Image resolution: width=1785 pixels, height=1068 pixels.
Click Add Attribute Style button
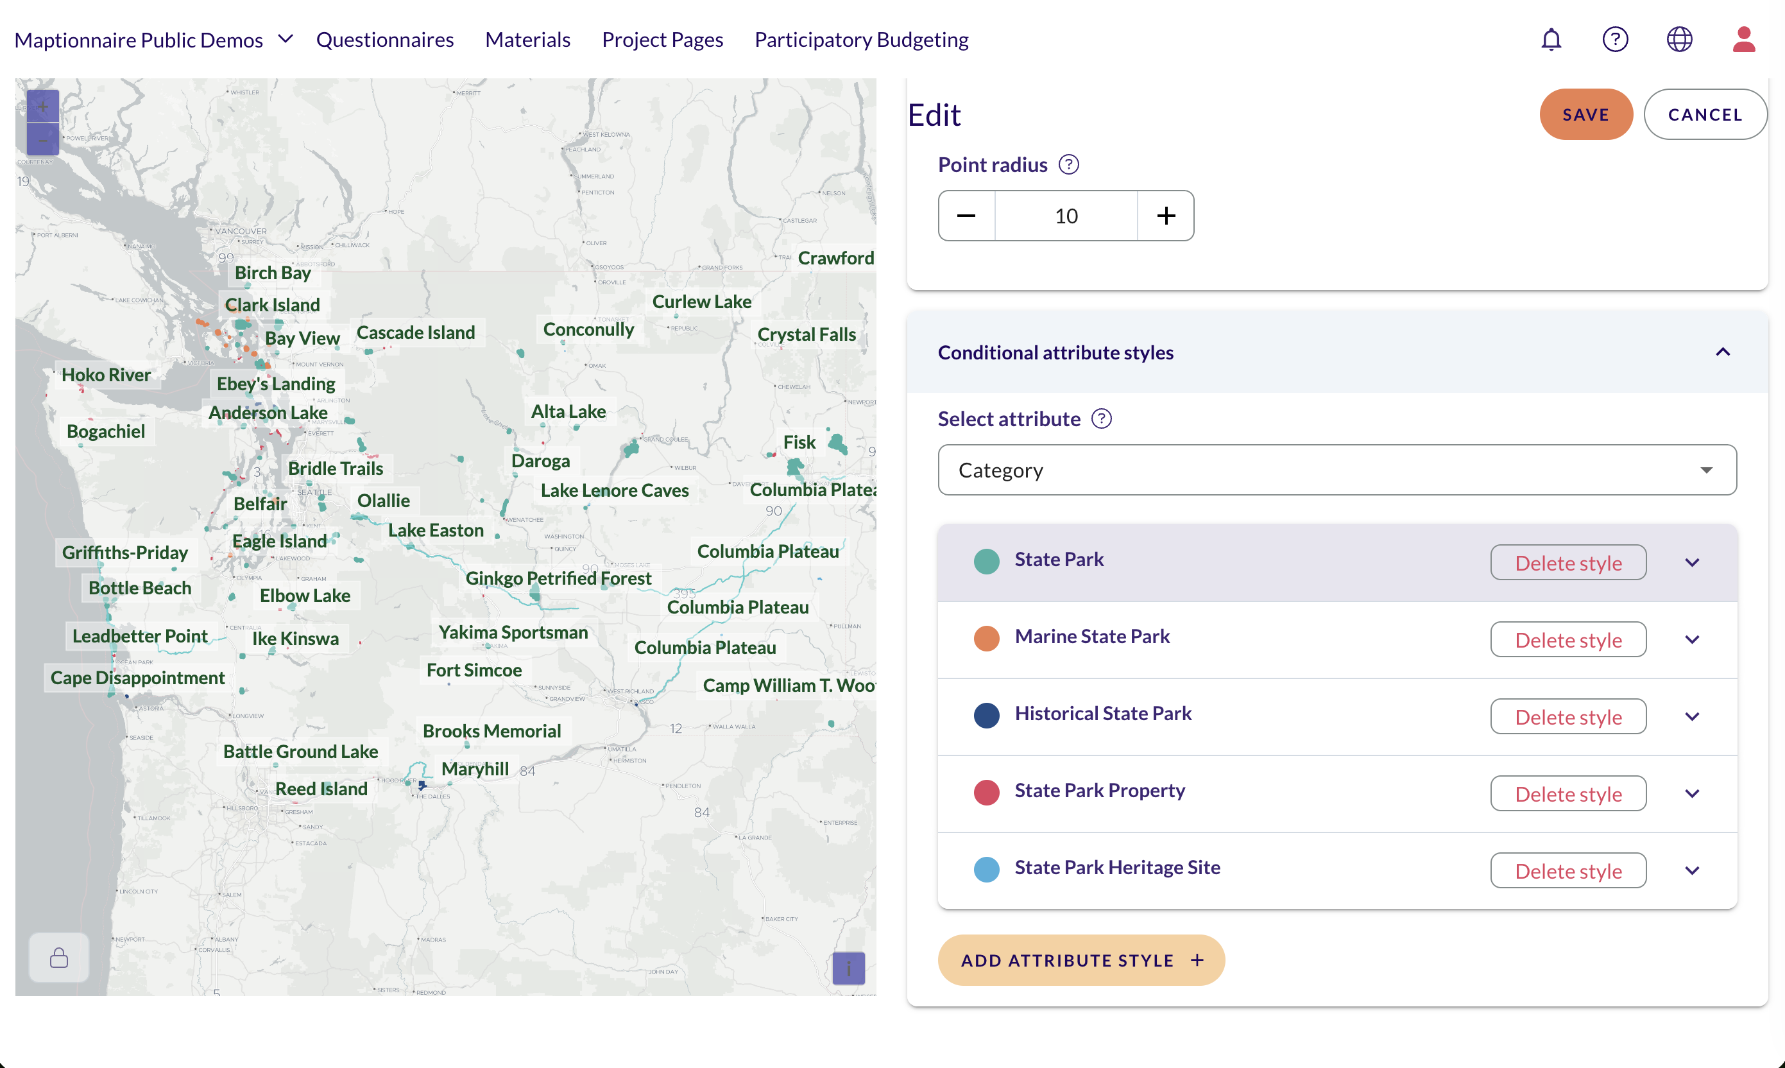[1080, 960]
